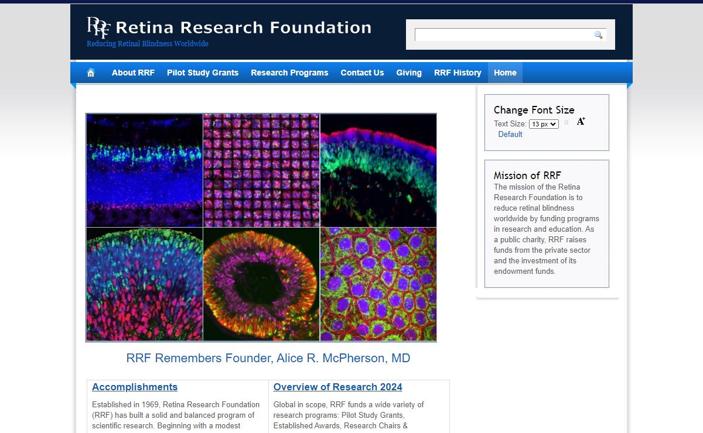The image size is (703, 433).
Task: Open the Pilot Study Grants menu
Action: 203,73
